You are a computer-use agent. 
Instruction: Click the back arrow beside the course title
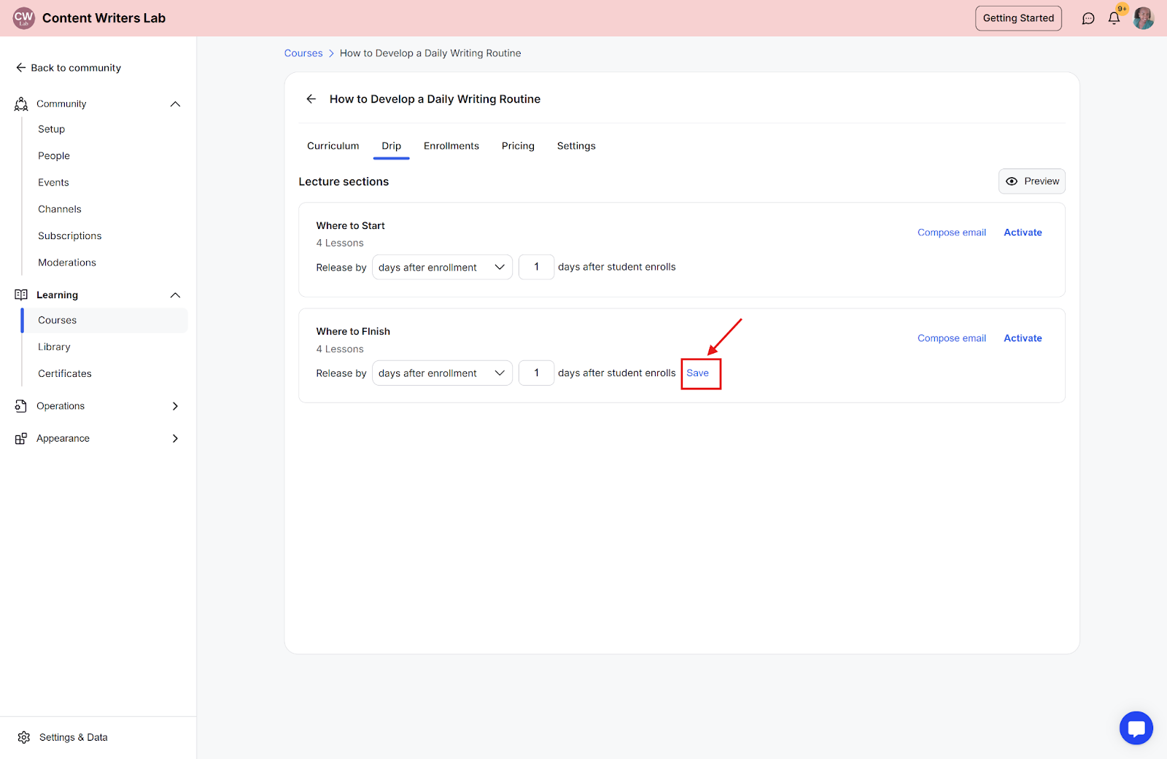pyautogui.click(x=311, y=99)
